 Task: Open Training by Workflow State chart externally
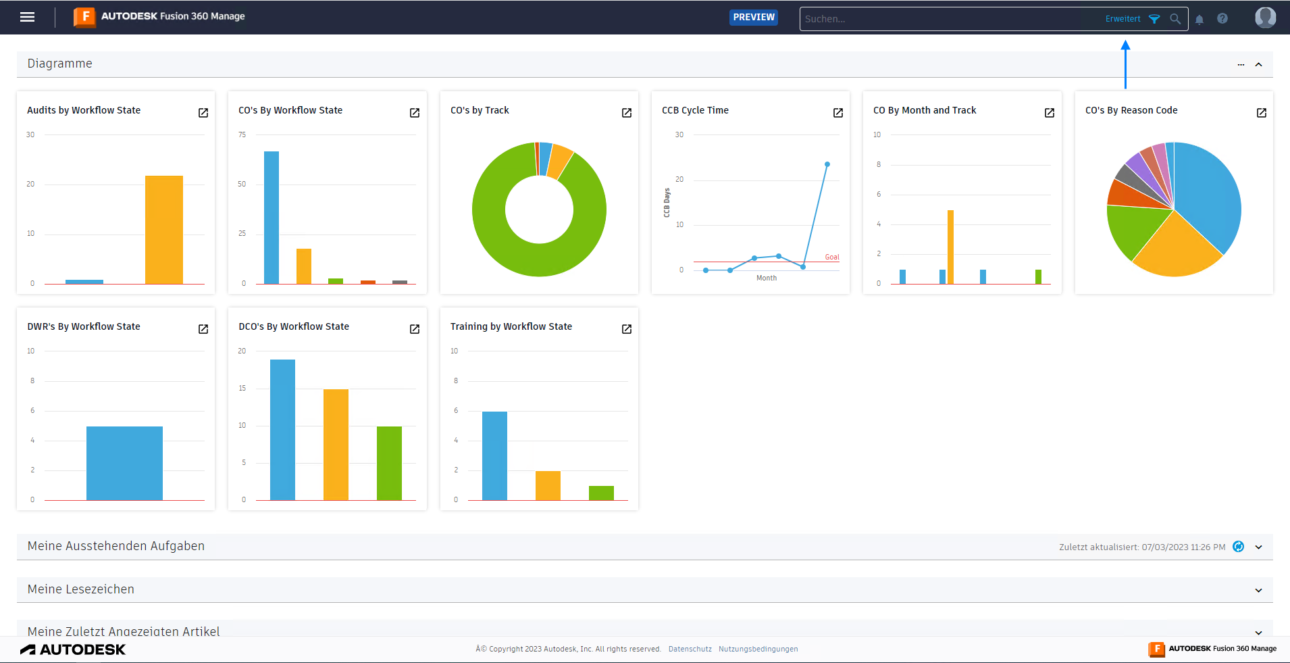click(x=627, y=329)
